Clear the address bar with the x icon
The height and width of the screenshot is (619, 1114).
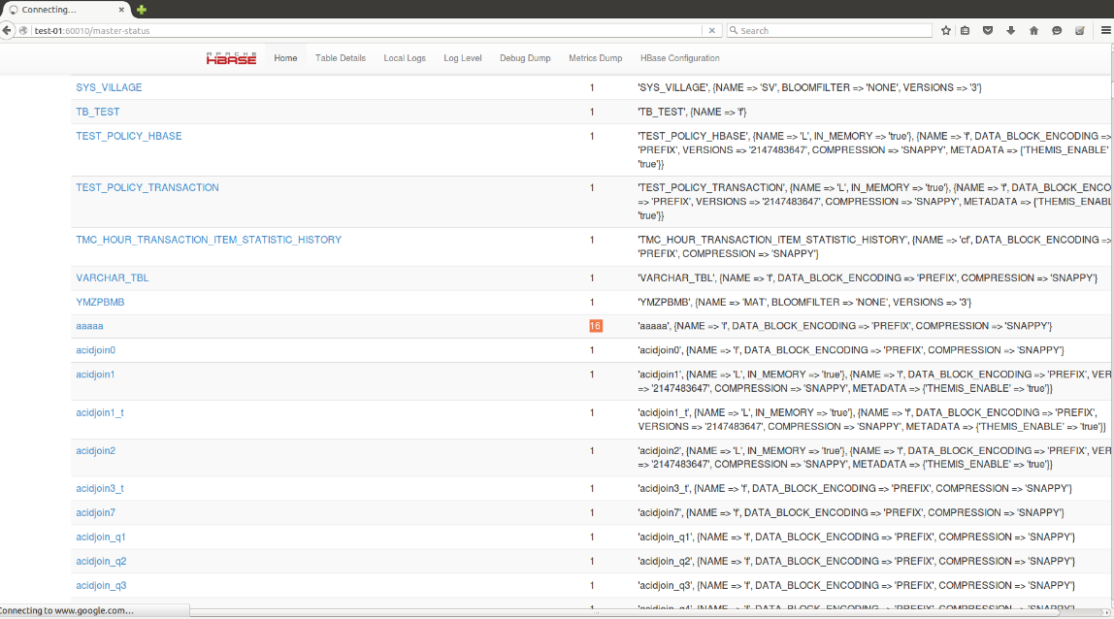pos(711,30)
